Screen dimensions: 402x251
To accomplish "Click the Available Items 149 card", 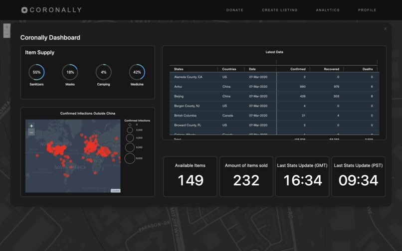I will point(190,176).
